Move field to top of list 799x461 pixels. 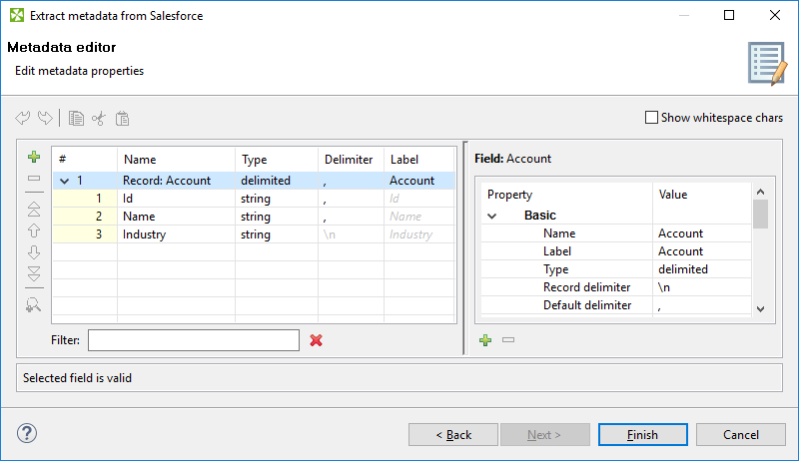coord(34,210)
